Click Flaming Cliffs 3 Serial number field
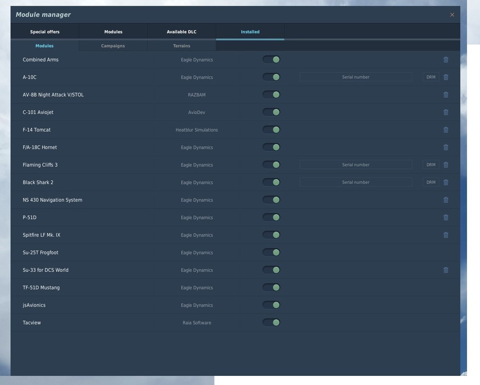This screenshot has height=385, width=480. 356,165
